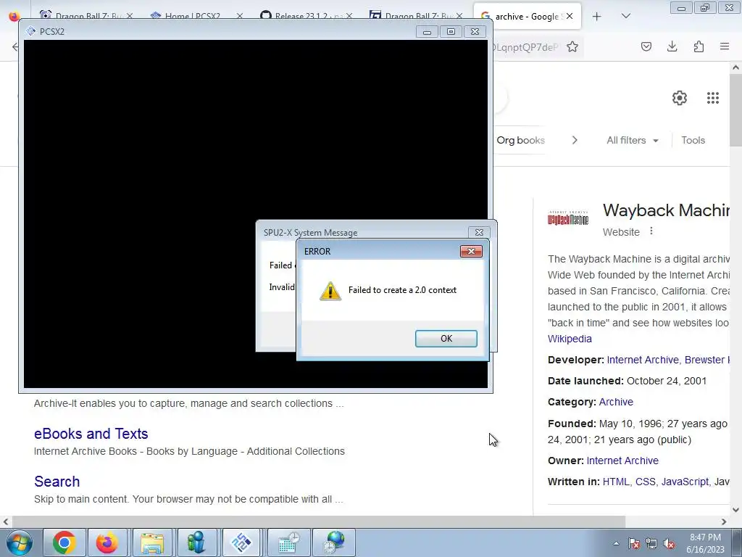The width and height of the screenshot is (742, 557).
Task: Open the Windows Start menu
Action: [x=20, y=542]
